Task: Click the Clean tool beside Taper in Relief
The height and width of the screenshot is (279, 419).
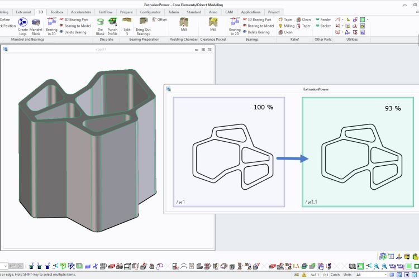Action: coord(303,20)
